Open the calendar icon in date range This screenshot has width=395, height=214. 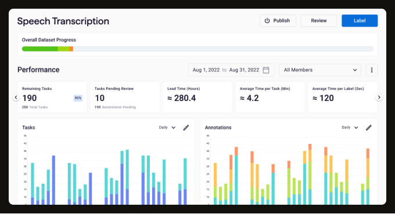(266, 70)
